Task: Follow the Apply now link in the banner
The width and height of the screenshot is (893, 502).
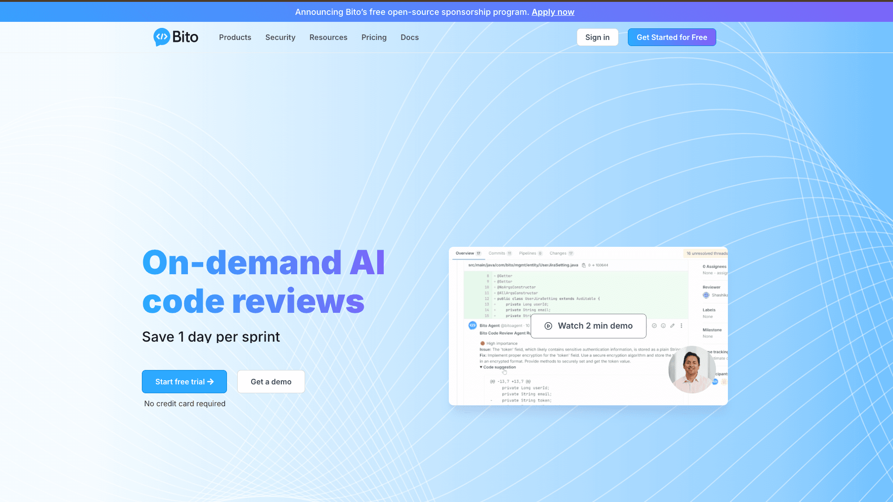Action: click(553, 12)
